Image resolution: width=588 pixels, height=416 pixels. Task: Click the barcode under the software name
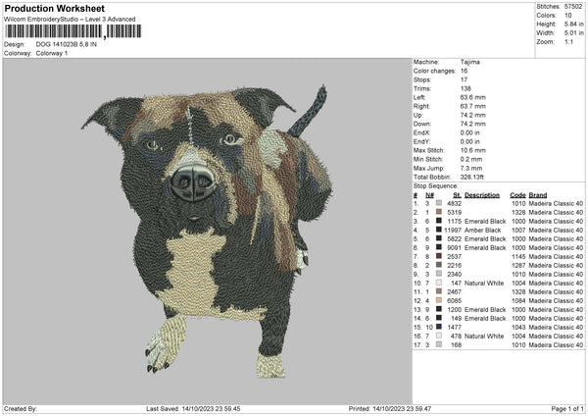73,31
